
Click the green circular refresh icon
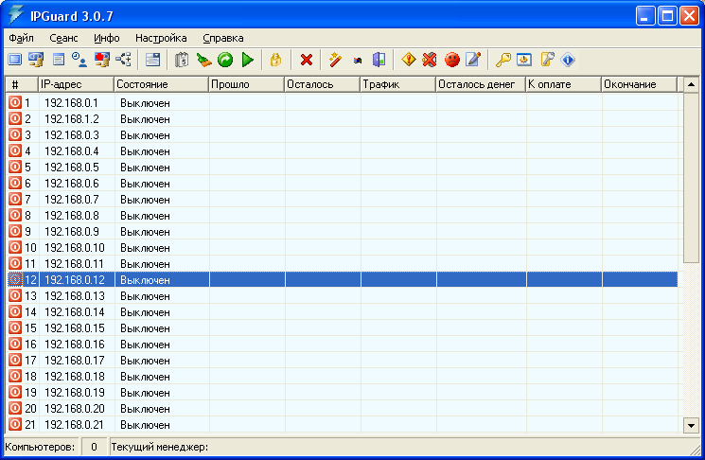225,60
